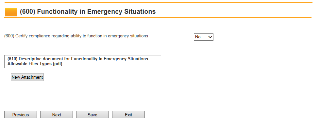Save the form with the Save button
Screen dimensions: 320x118
click(93, 115)
